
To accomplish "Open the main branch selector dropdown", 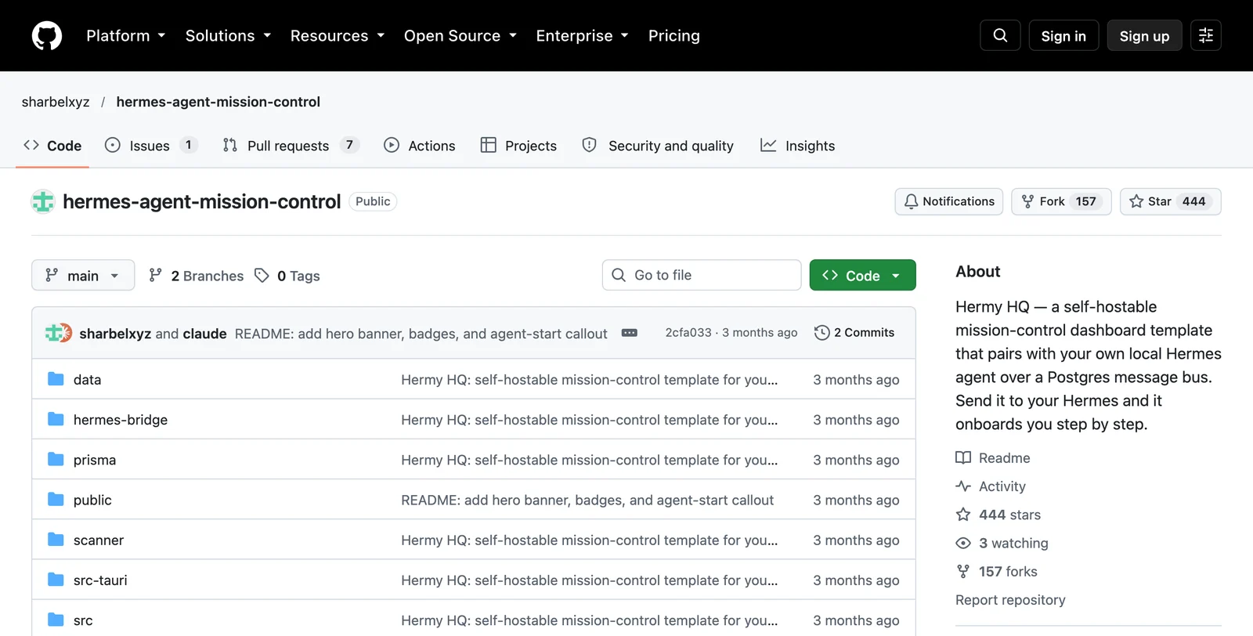I will (x=83, y=275).
